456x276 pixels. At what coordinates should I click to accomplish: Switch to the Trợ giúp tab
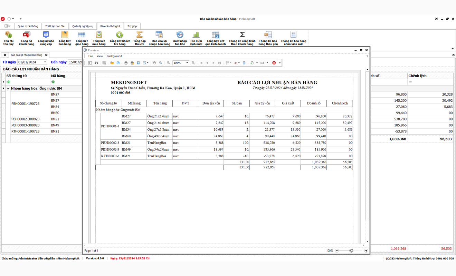tap(132, 26)
